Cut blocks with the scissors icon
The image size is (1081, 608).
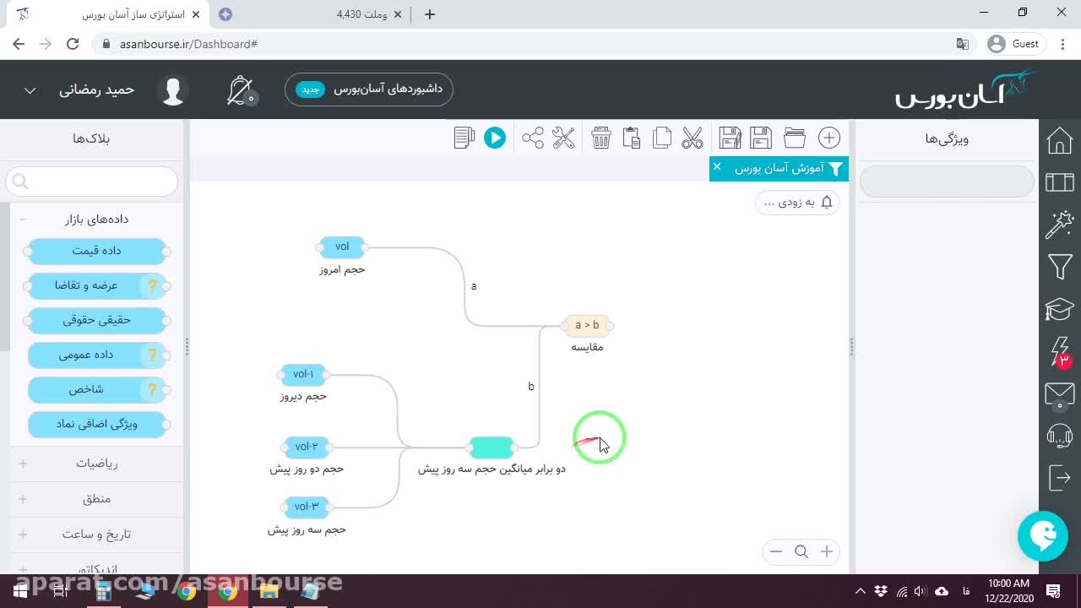(x=693, y=138)
